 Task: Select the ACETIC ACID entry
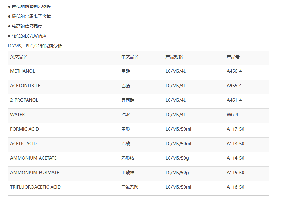pyautogui.click(x=23, y=144)
